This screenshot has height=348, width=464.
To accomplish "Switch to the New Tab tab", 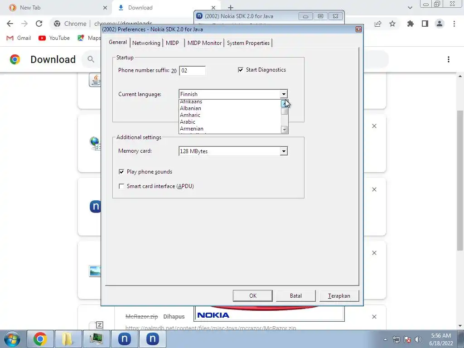I will (56, 8).
